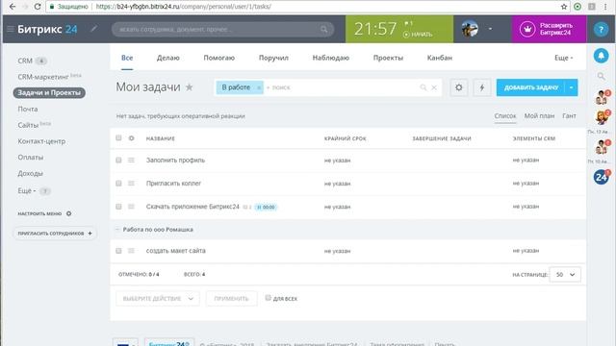Screen dimensions: 616x346
Task: Open the Битрикс24 chat icon labelled 24
Action: point(601,177)
